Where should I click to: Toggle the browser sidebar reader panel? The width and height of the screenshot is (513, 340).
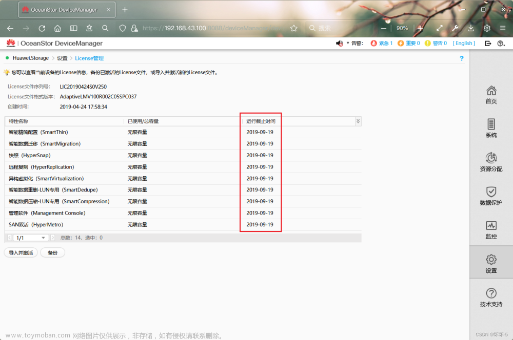(x=73, y=28)
